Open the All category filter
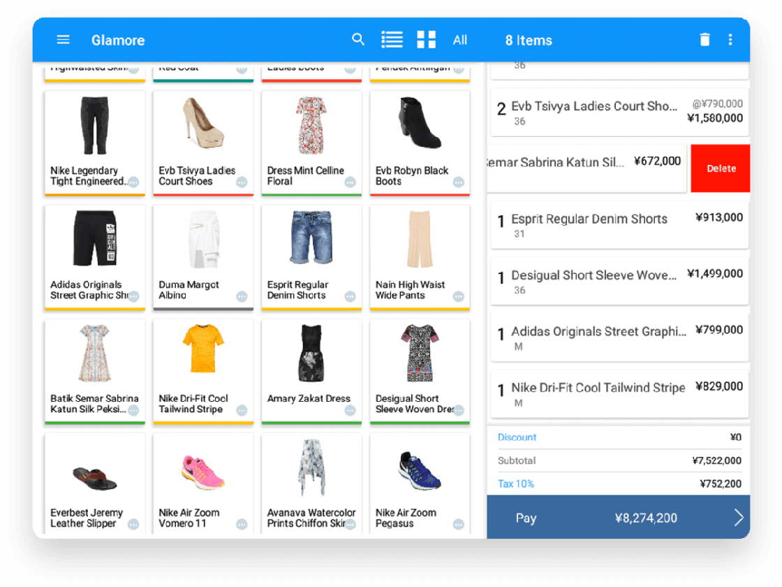782x587 pixels. [x=459, y=41]
